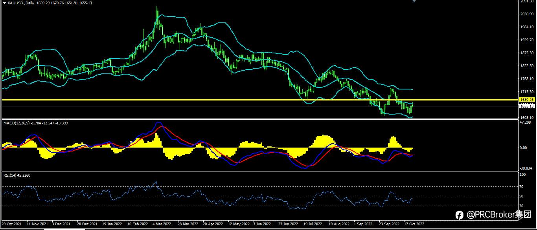Click the 11 Nov 2021 date label
This screenshot has width=537, height=230.
(37, 224)
